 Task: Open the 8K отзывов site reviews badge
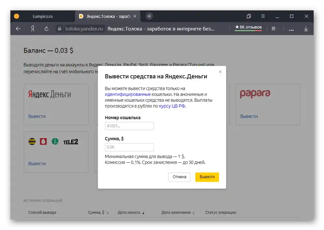coord(249,27)
